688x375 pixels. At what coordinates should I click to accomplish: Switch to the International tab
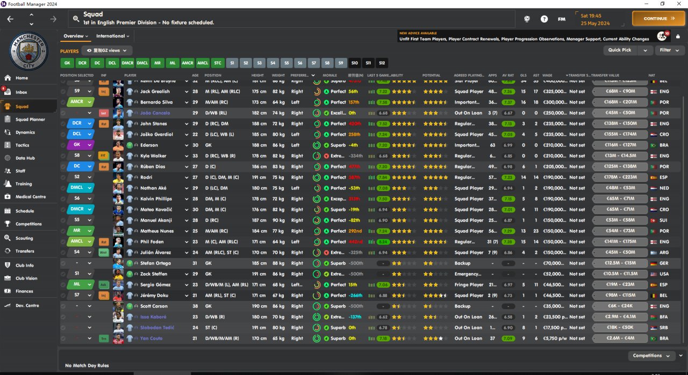[112, 36]
